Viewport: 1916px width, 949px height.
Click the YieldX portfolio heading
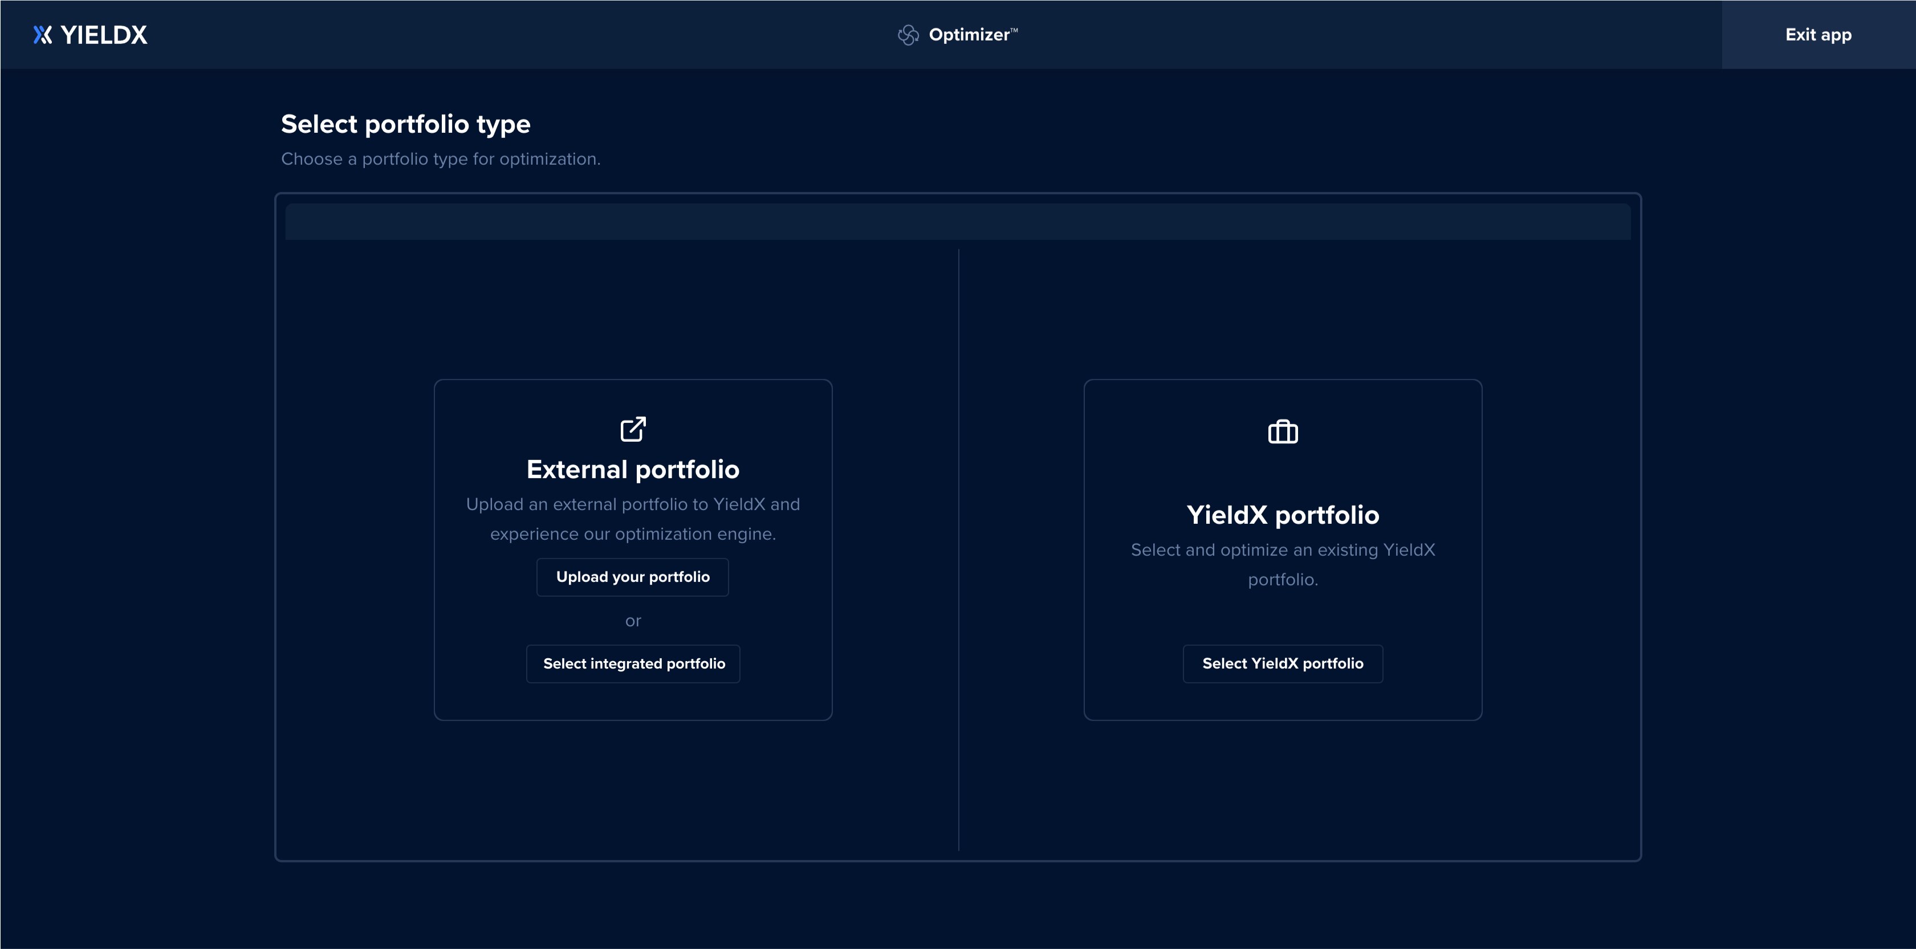1282,515
